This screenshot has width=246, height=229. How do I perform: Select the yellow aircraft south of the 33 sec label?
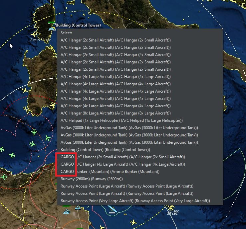coord(133,222)
